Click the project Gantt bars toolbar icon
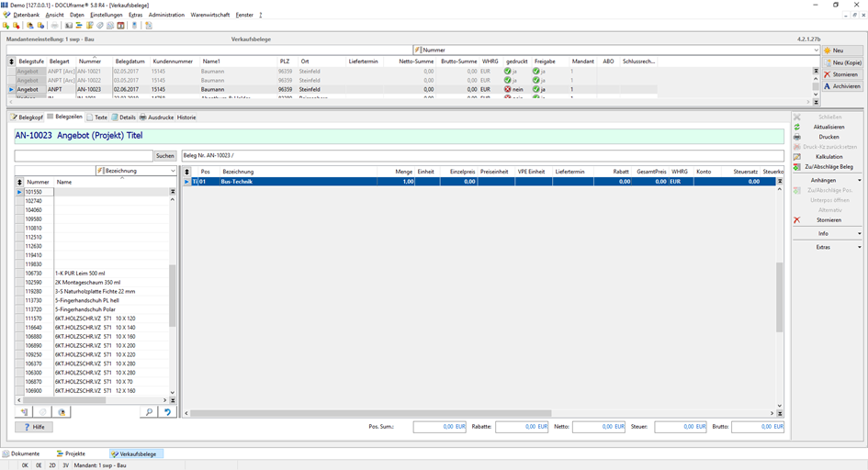This screenshot has height=470, width=868. 79,26
